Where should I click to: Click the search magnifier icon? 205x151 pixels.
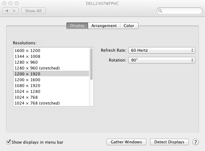tap(160, 11)
